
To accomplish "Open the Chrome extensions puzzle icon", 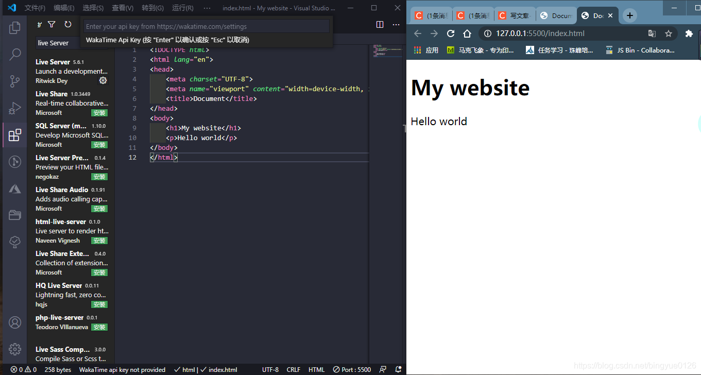I will 689,33.
